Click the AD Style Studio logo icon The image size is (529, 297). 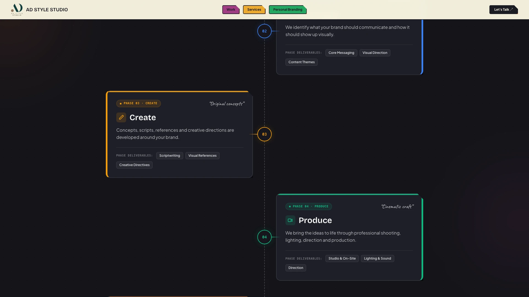(x=17, y=10)
